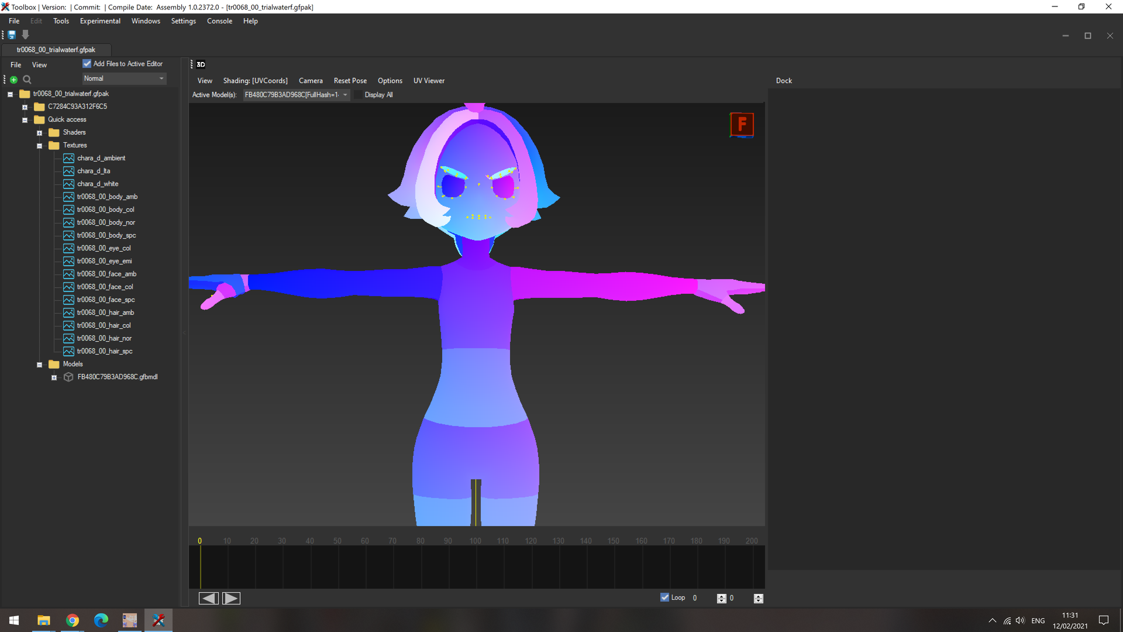The image size is (1123, 632).
Task: Select the tr0068_00_eye_emi texture icon
Action: click(x=68, y=261)
